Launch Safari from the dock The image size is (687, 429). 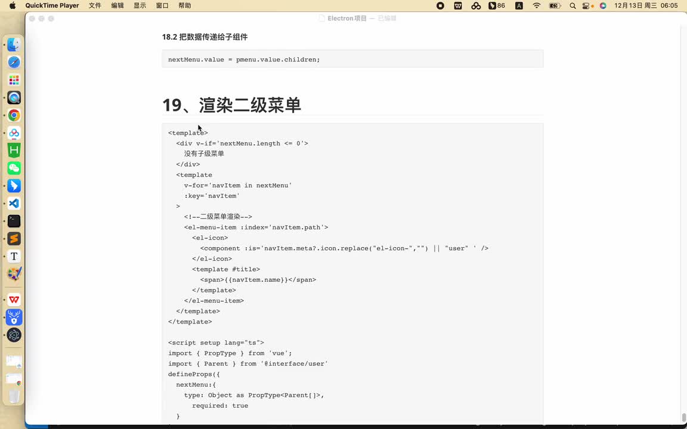pyautogui.click(x=14, y=62)
